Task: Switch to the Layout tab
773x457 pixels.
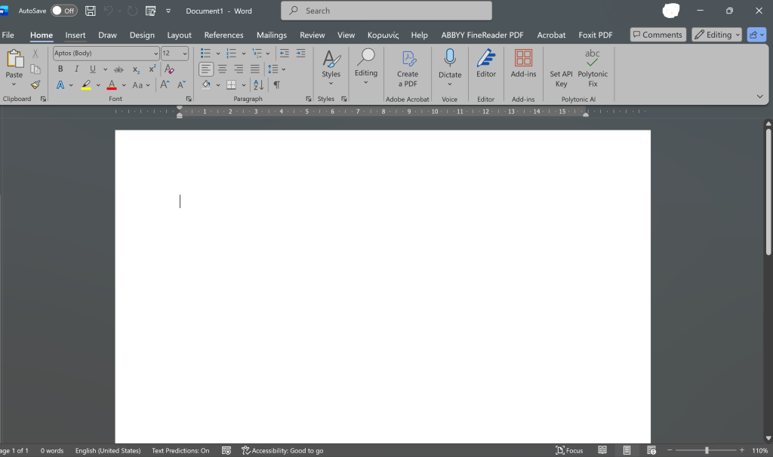Action: click(x=179, y=35)
